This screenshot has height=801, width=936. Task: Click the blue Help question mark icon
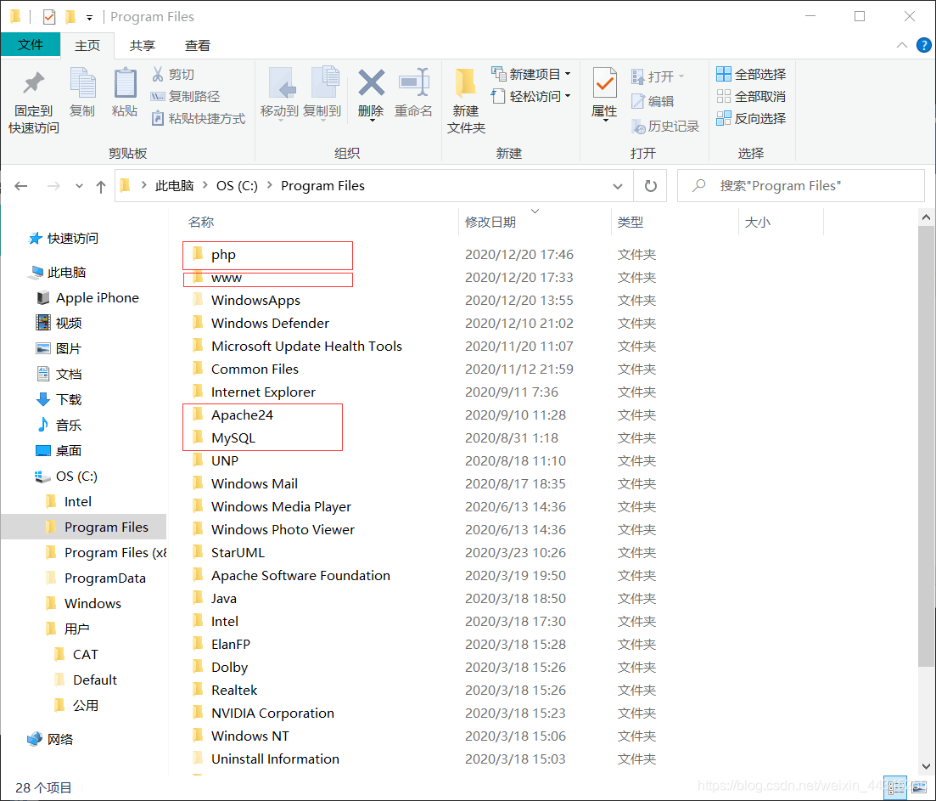coord(923,45)
